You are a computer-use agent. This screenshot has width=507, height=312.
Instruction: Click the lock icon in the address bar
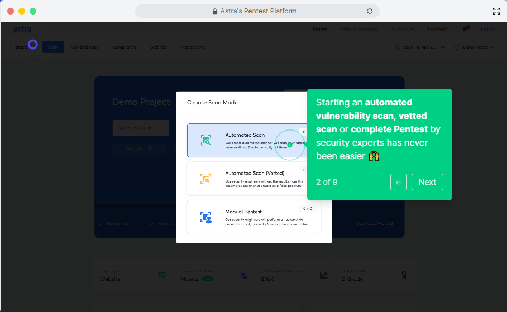click(215, 11)
